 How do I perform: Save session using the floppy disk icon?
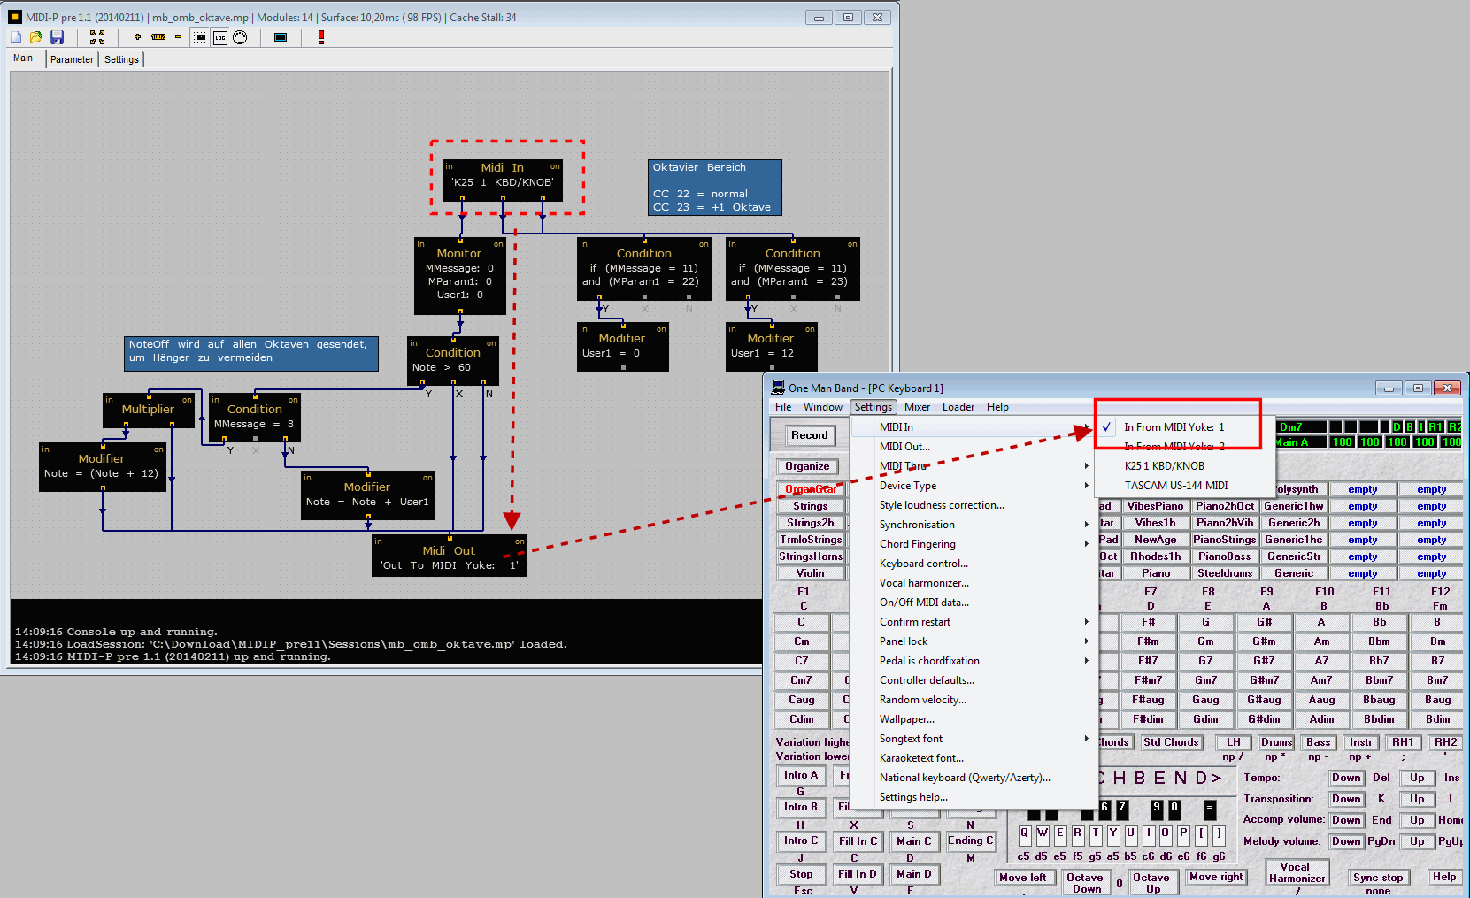pyautogui.click(x=57, y=37)
